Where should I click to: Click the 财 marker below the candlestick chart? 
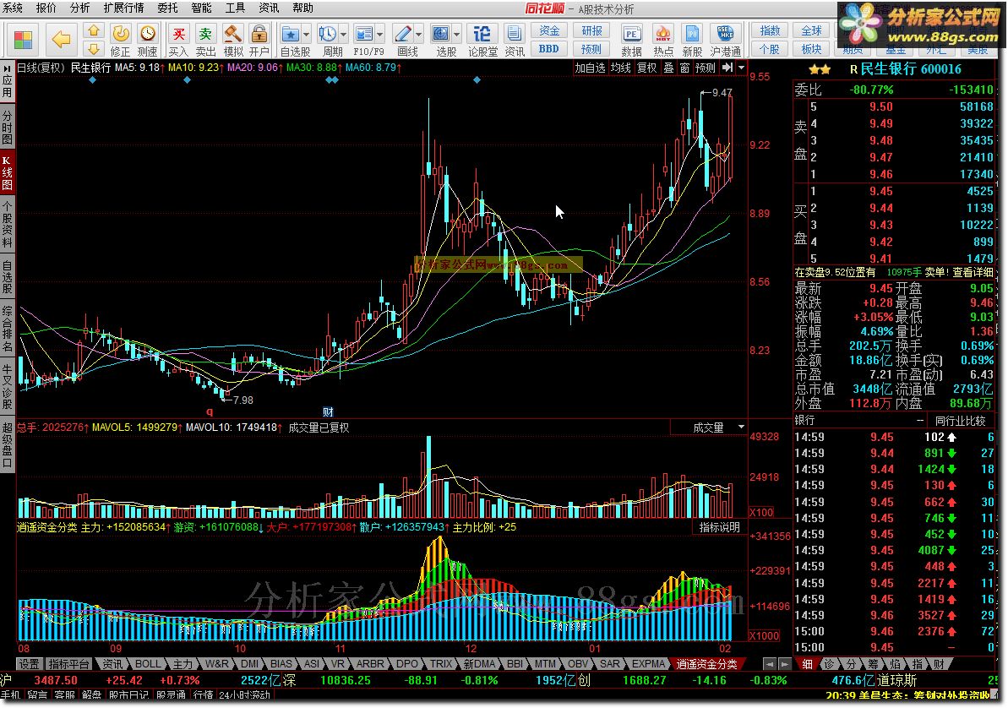coord(328,411)
